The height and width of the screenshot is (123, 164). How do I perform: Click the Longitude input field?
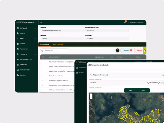click(107, 38)
